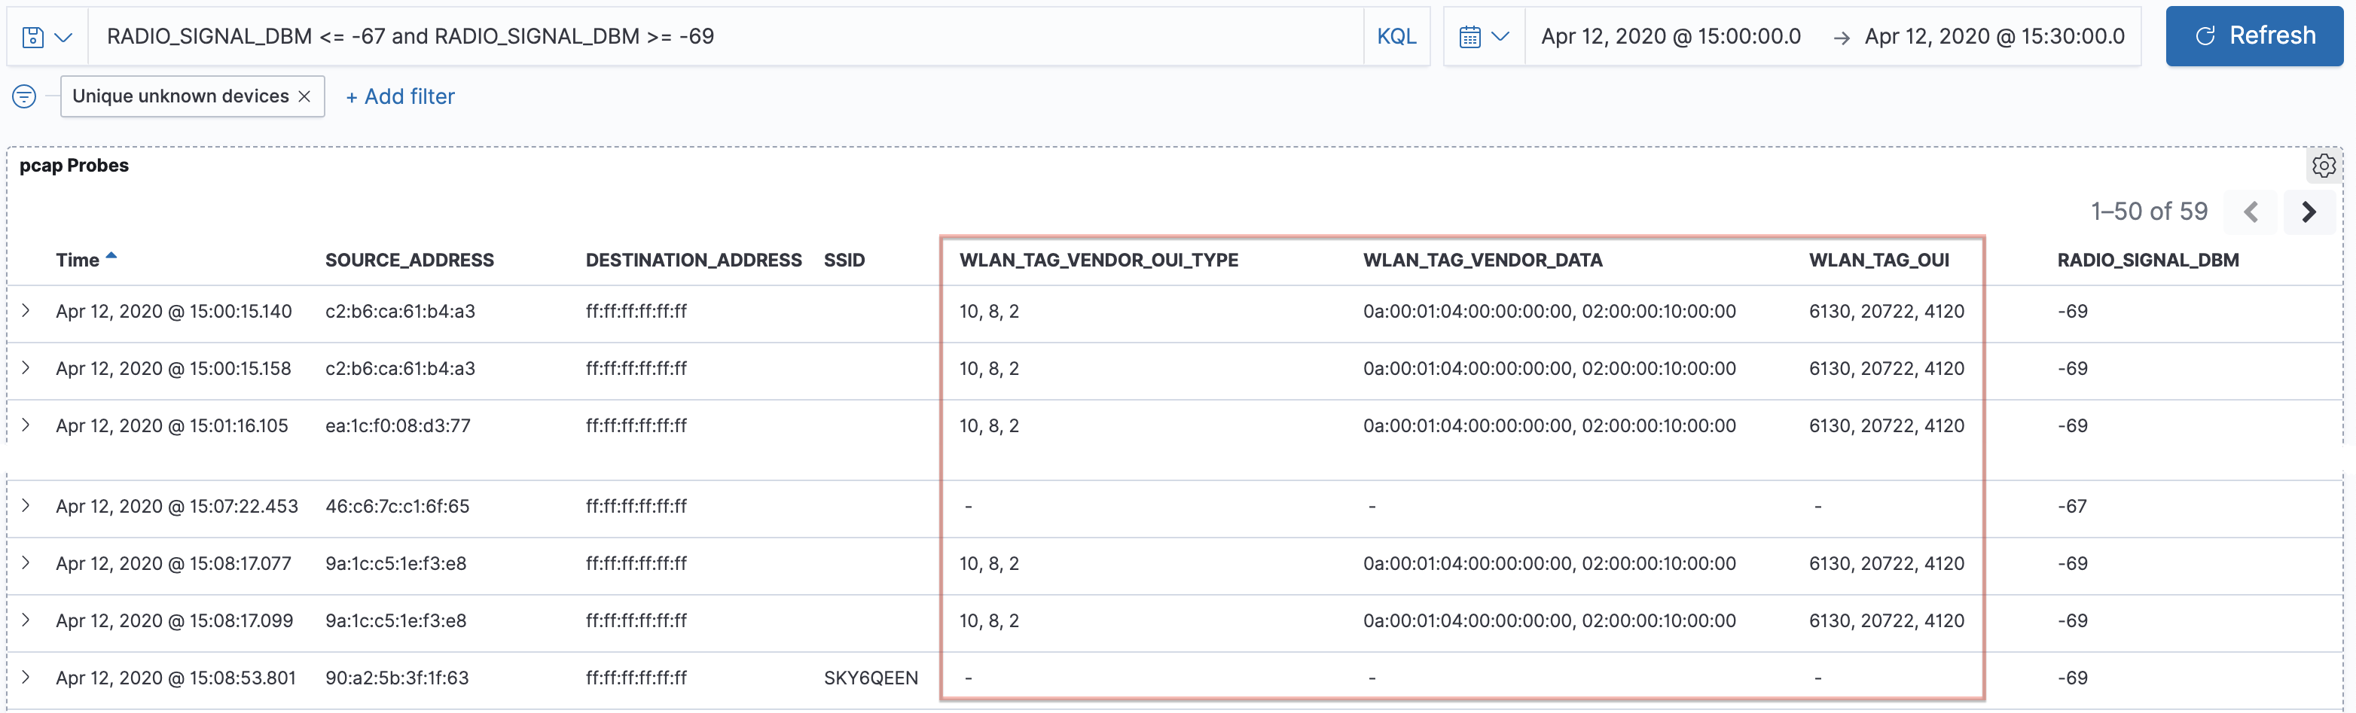The width and height of the screenshot is (2356, 713).
Task: Click the RADIO_SIGNAL_DBM column header
Action: pyautogui.click(x=2147, y=260)
